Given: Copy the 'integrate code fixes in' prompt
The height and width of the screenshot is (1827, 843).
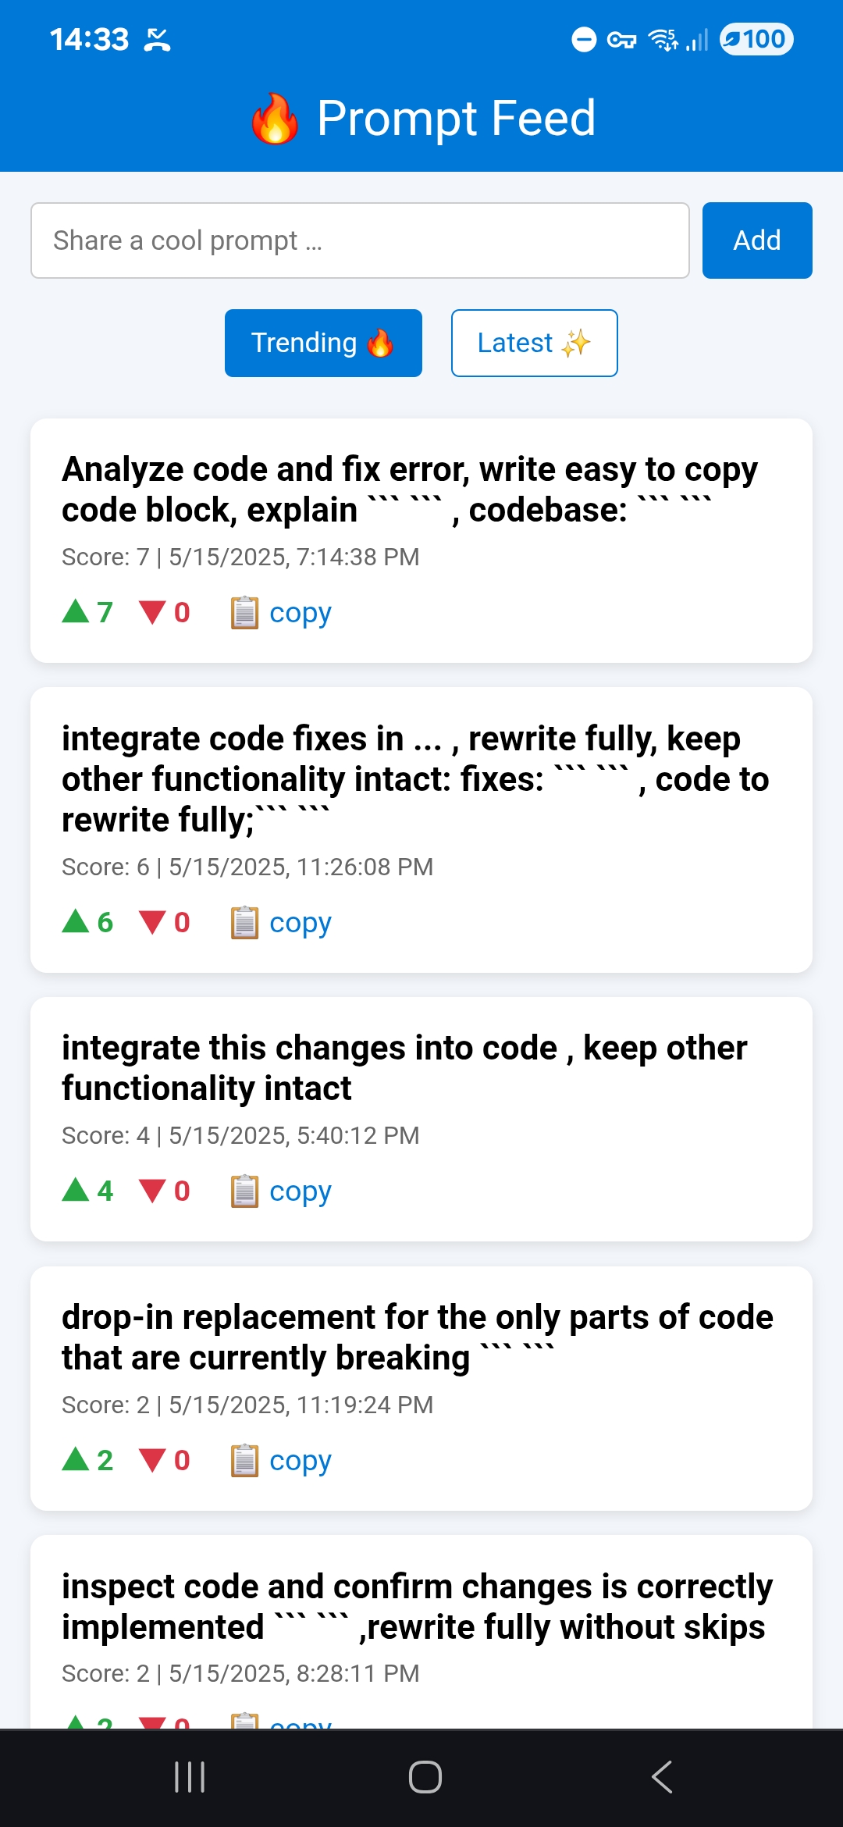Looking at the screenshot, I should tap(281, 922).
